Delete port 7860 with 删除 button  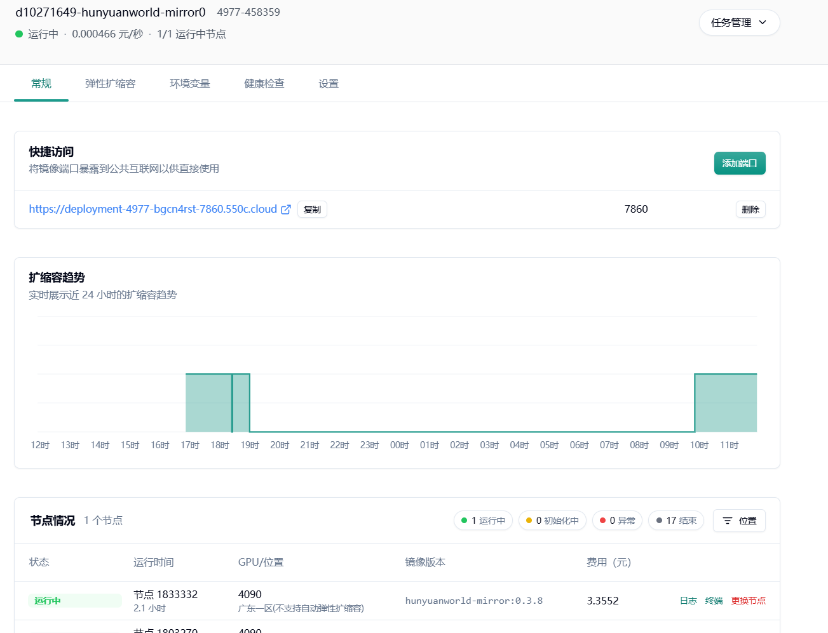(x=750, y=210)
